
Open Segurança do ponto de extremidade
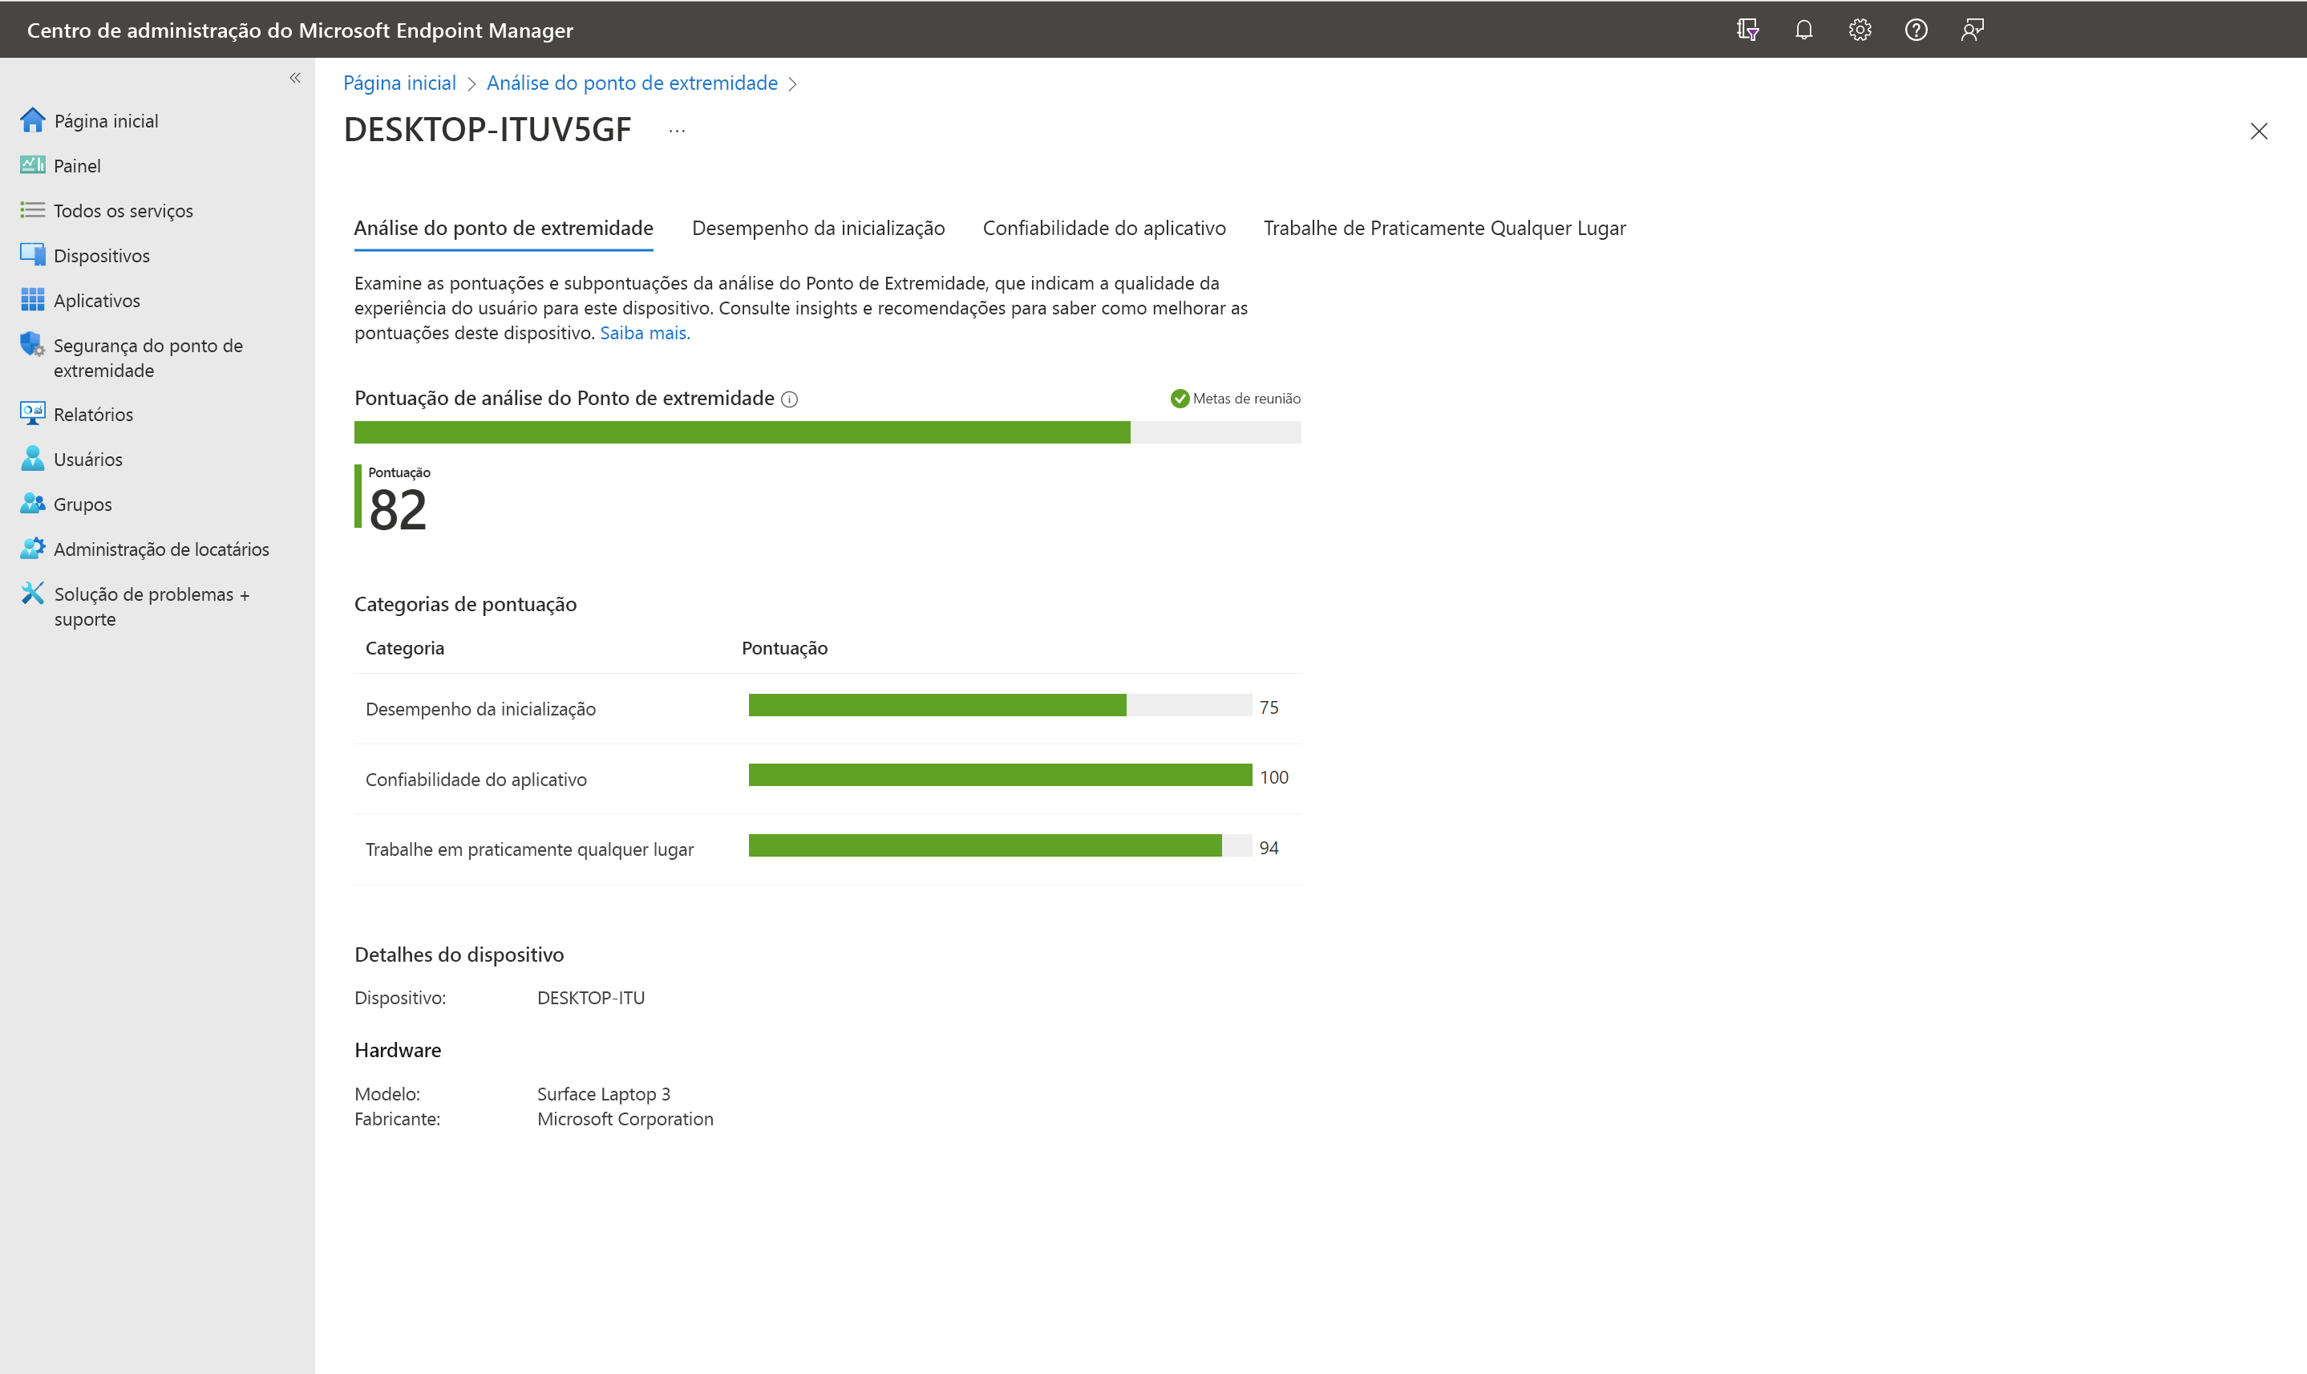click(148, 358)
